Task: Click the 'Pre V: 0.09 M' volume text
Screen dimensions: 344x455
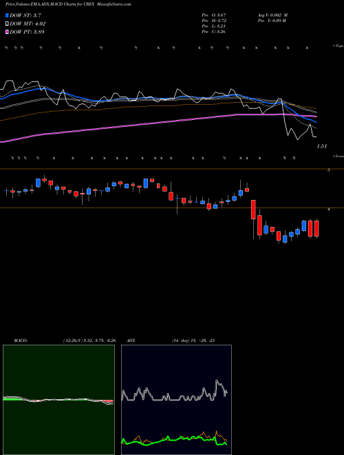Action: (x=271, y=21)
